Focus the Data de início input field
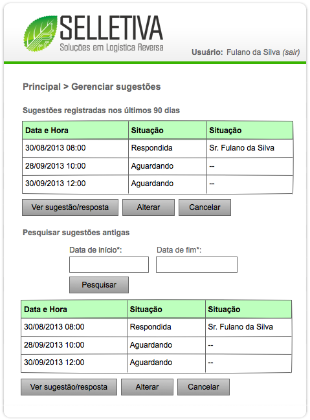Image resolution: width=310 pixels, height=420 pixels. [x=109, y=265]
